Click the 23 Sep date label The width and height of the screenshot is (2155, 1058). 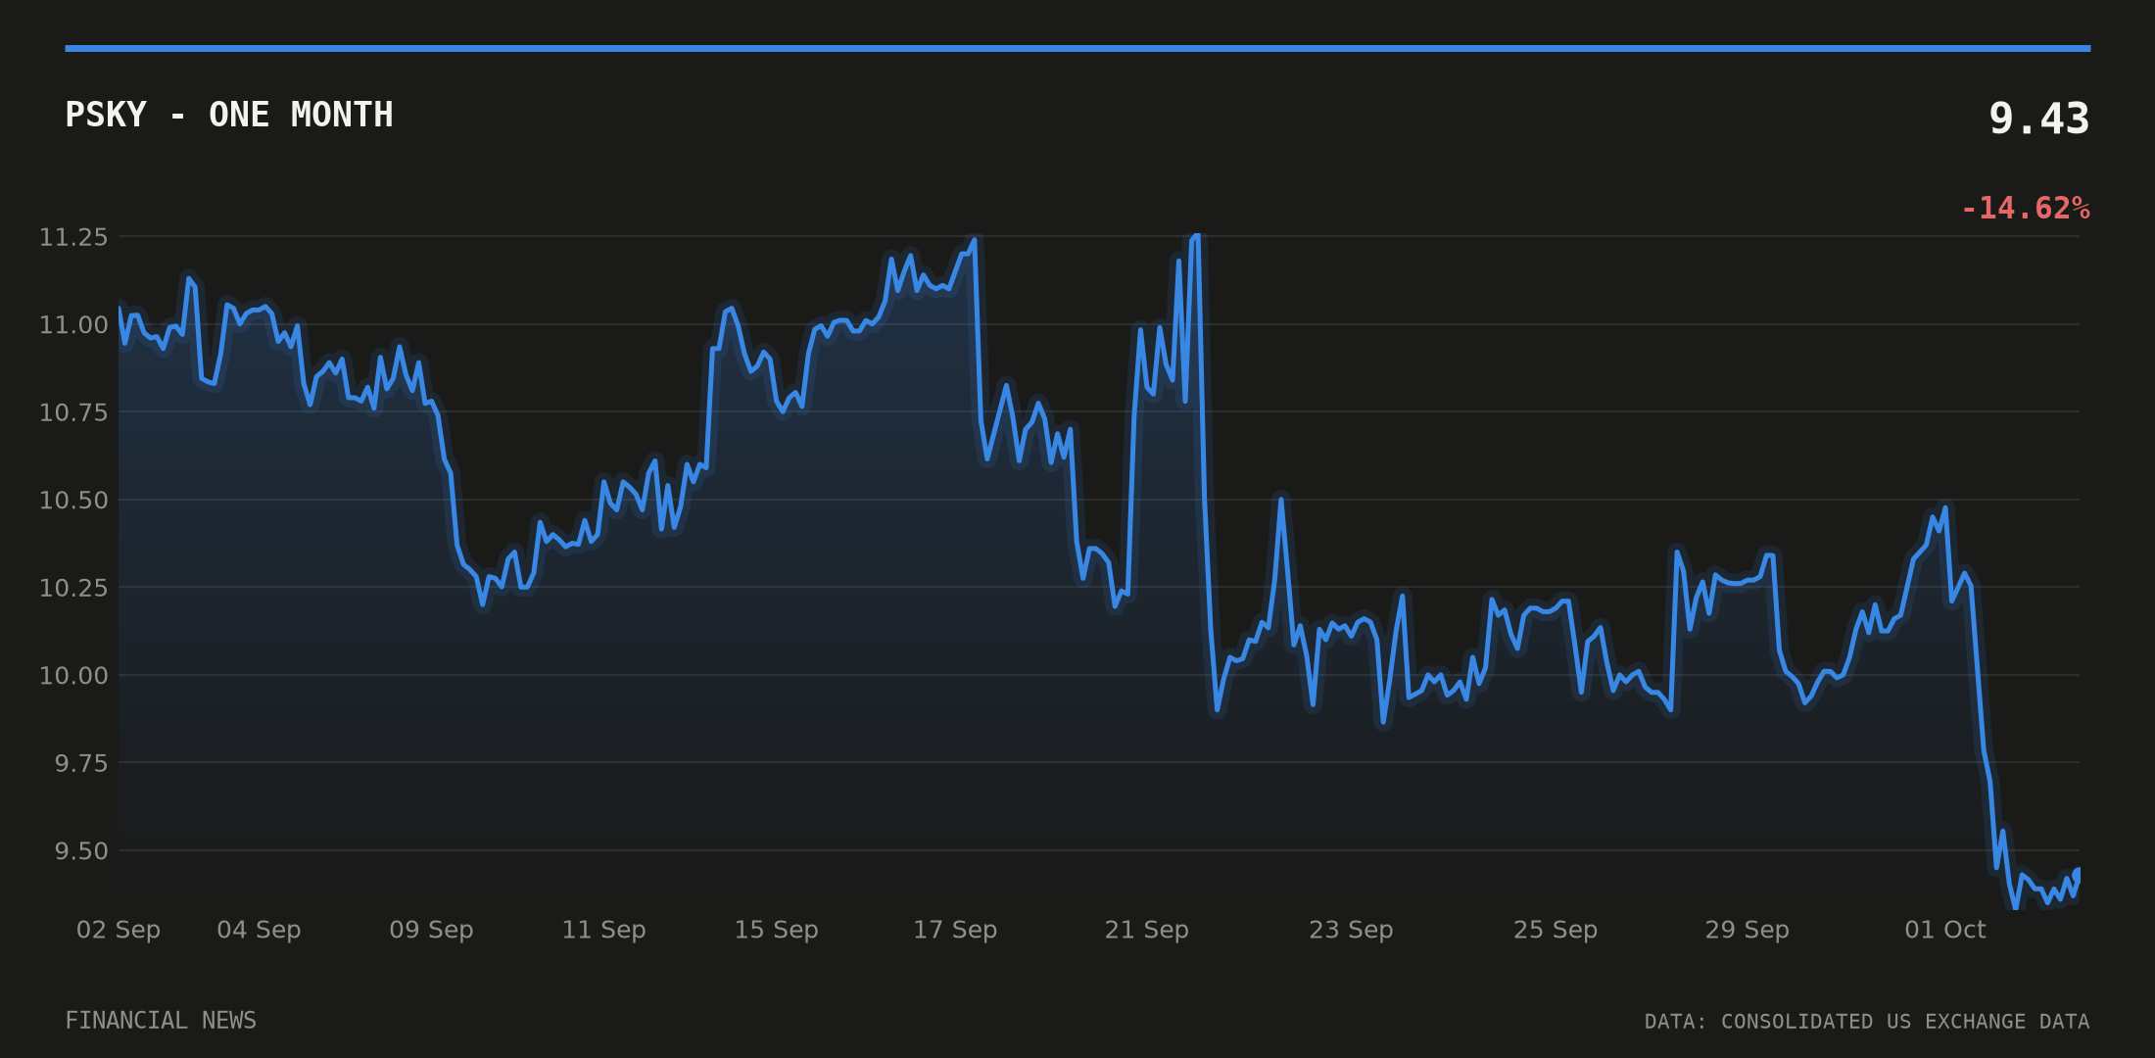tap(1351, 930)
